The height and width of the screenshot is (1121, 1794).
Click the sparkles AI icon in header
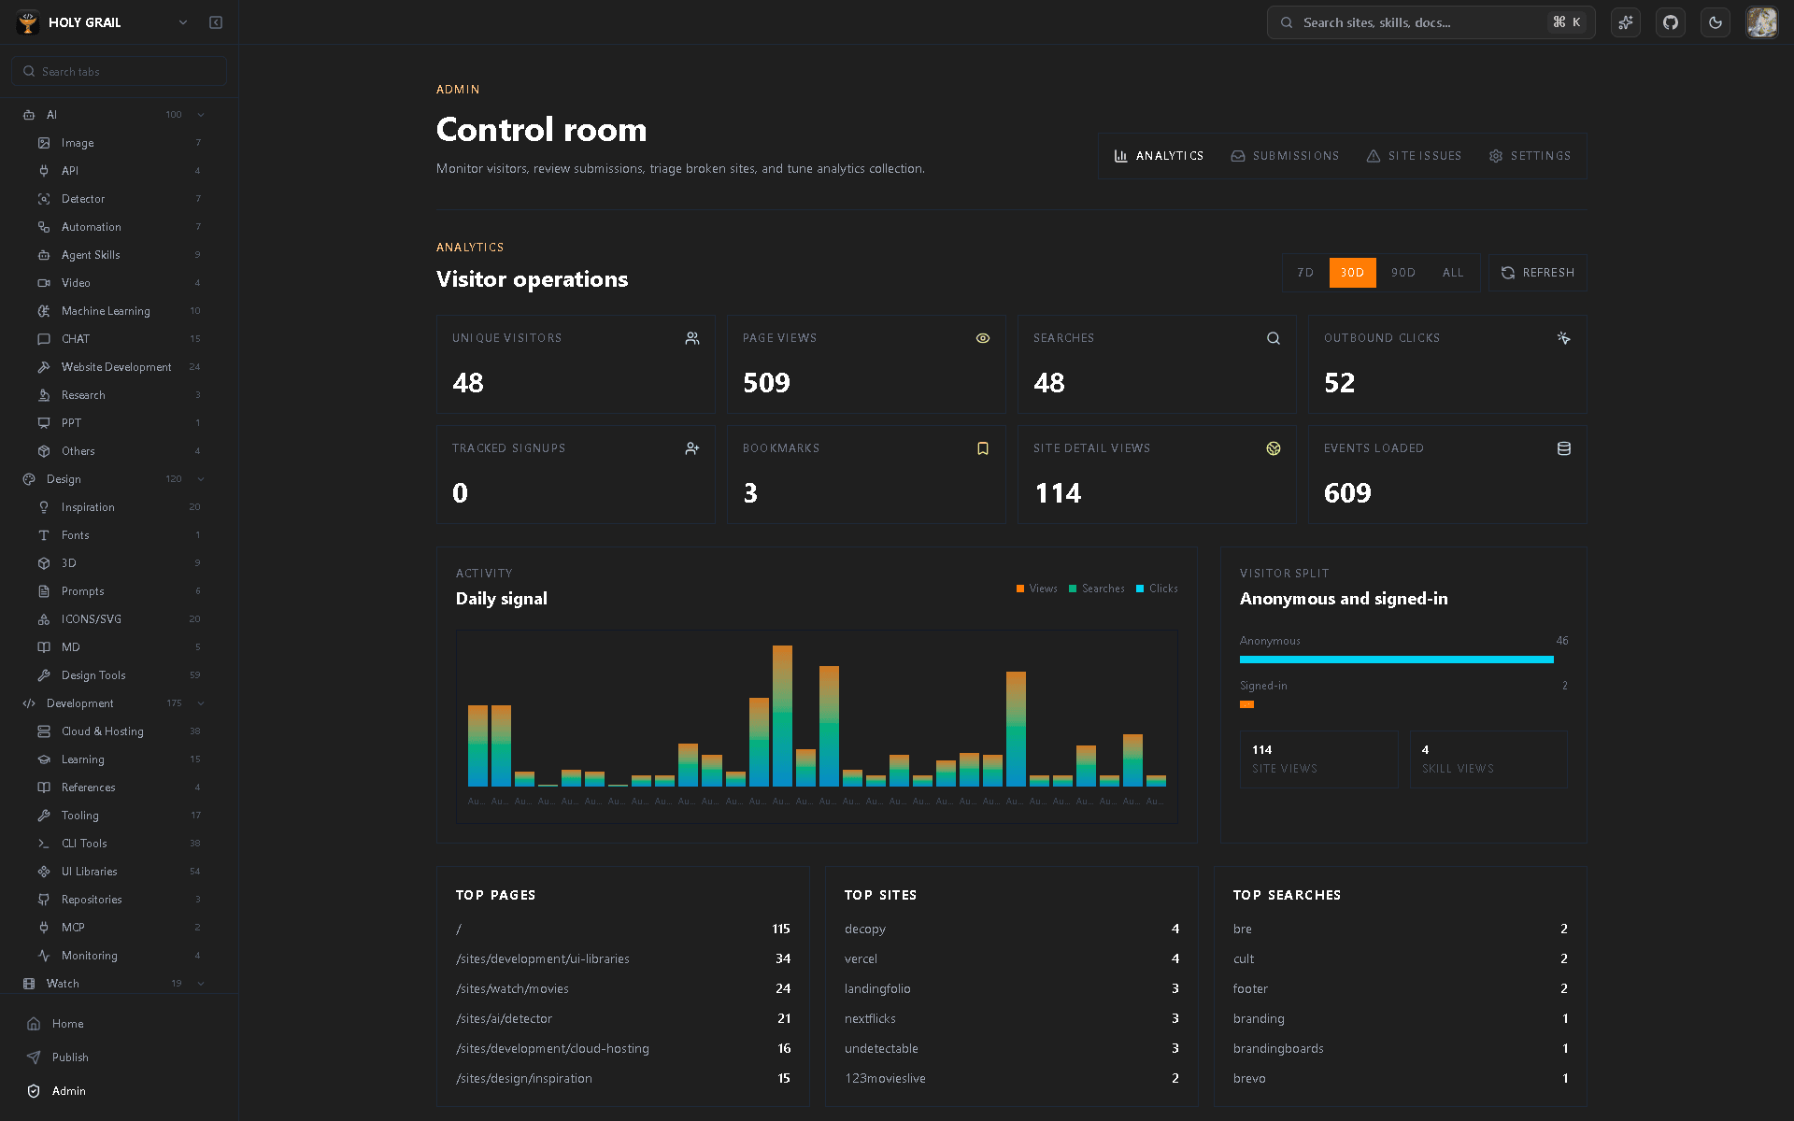(1626, 22)
